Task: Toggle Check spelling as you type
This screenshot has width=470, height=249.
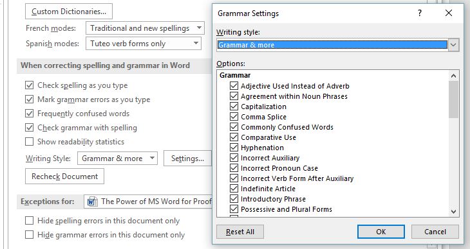Action: coord(29,85)
